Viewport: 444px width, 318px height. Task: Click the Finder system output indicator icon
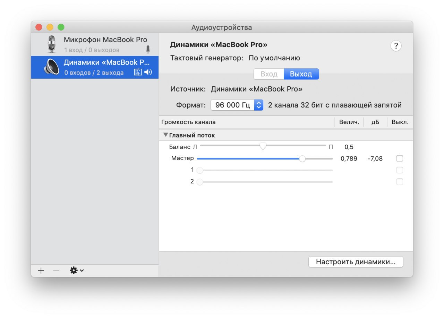point(138,72)
